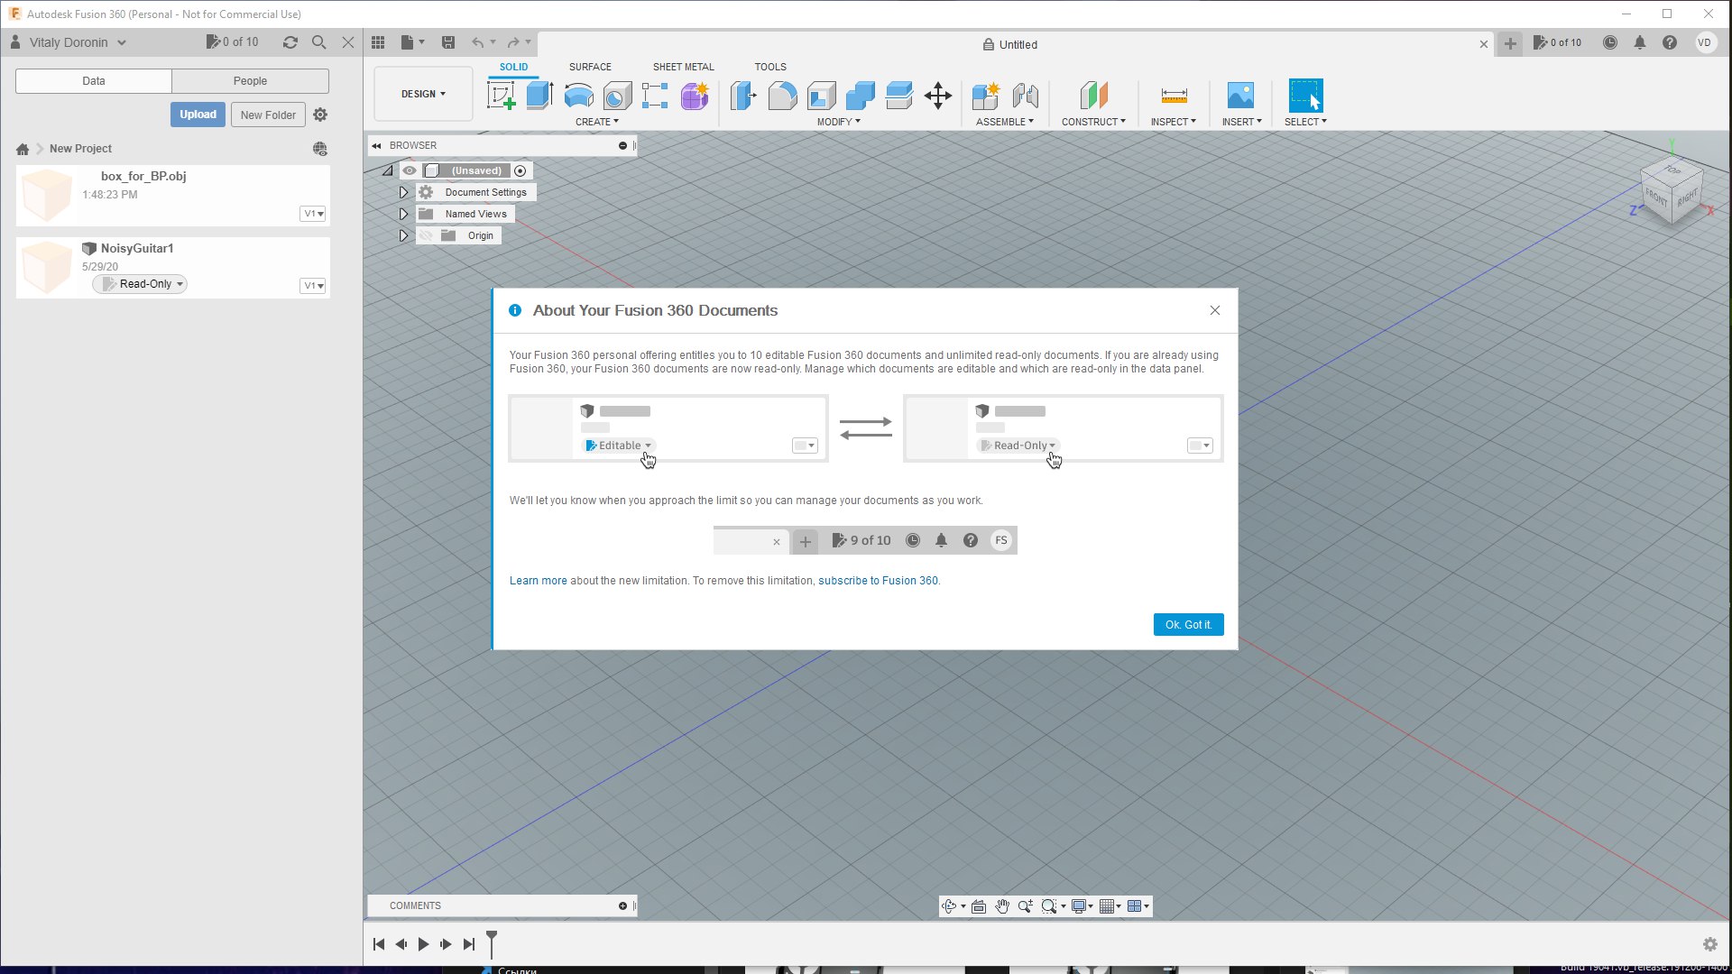Open job status clock icon
1732x974 pixels.
pyautogui.click(x=1610, y=42)
